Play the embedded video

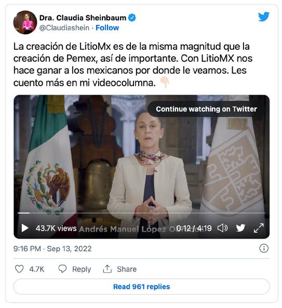[25, 228]
